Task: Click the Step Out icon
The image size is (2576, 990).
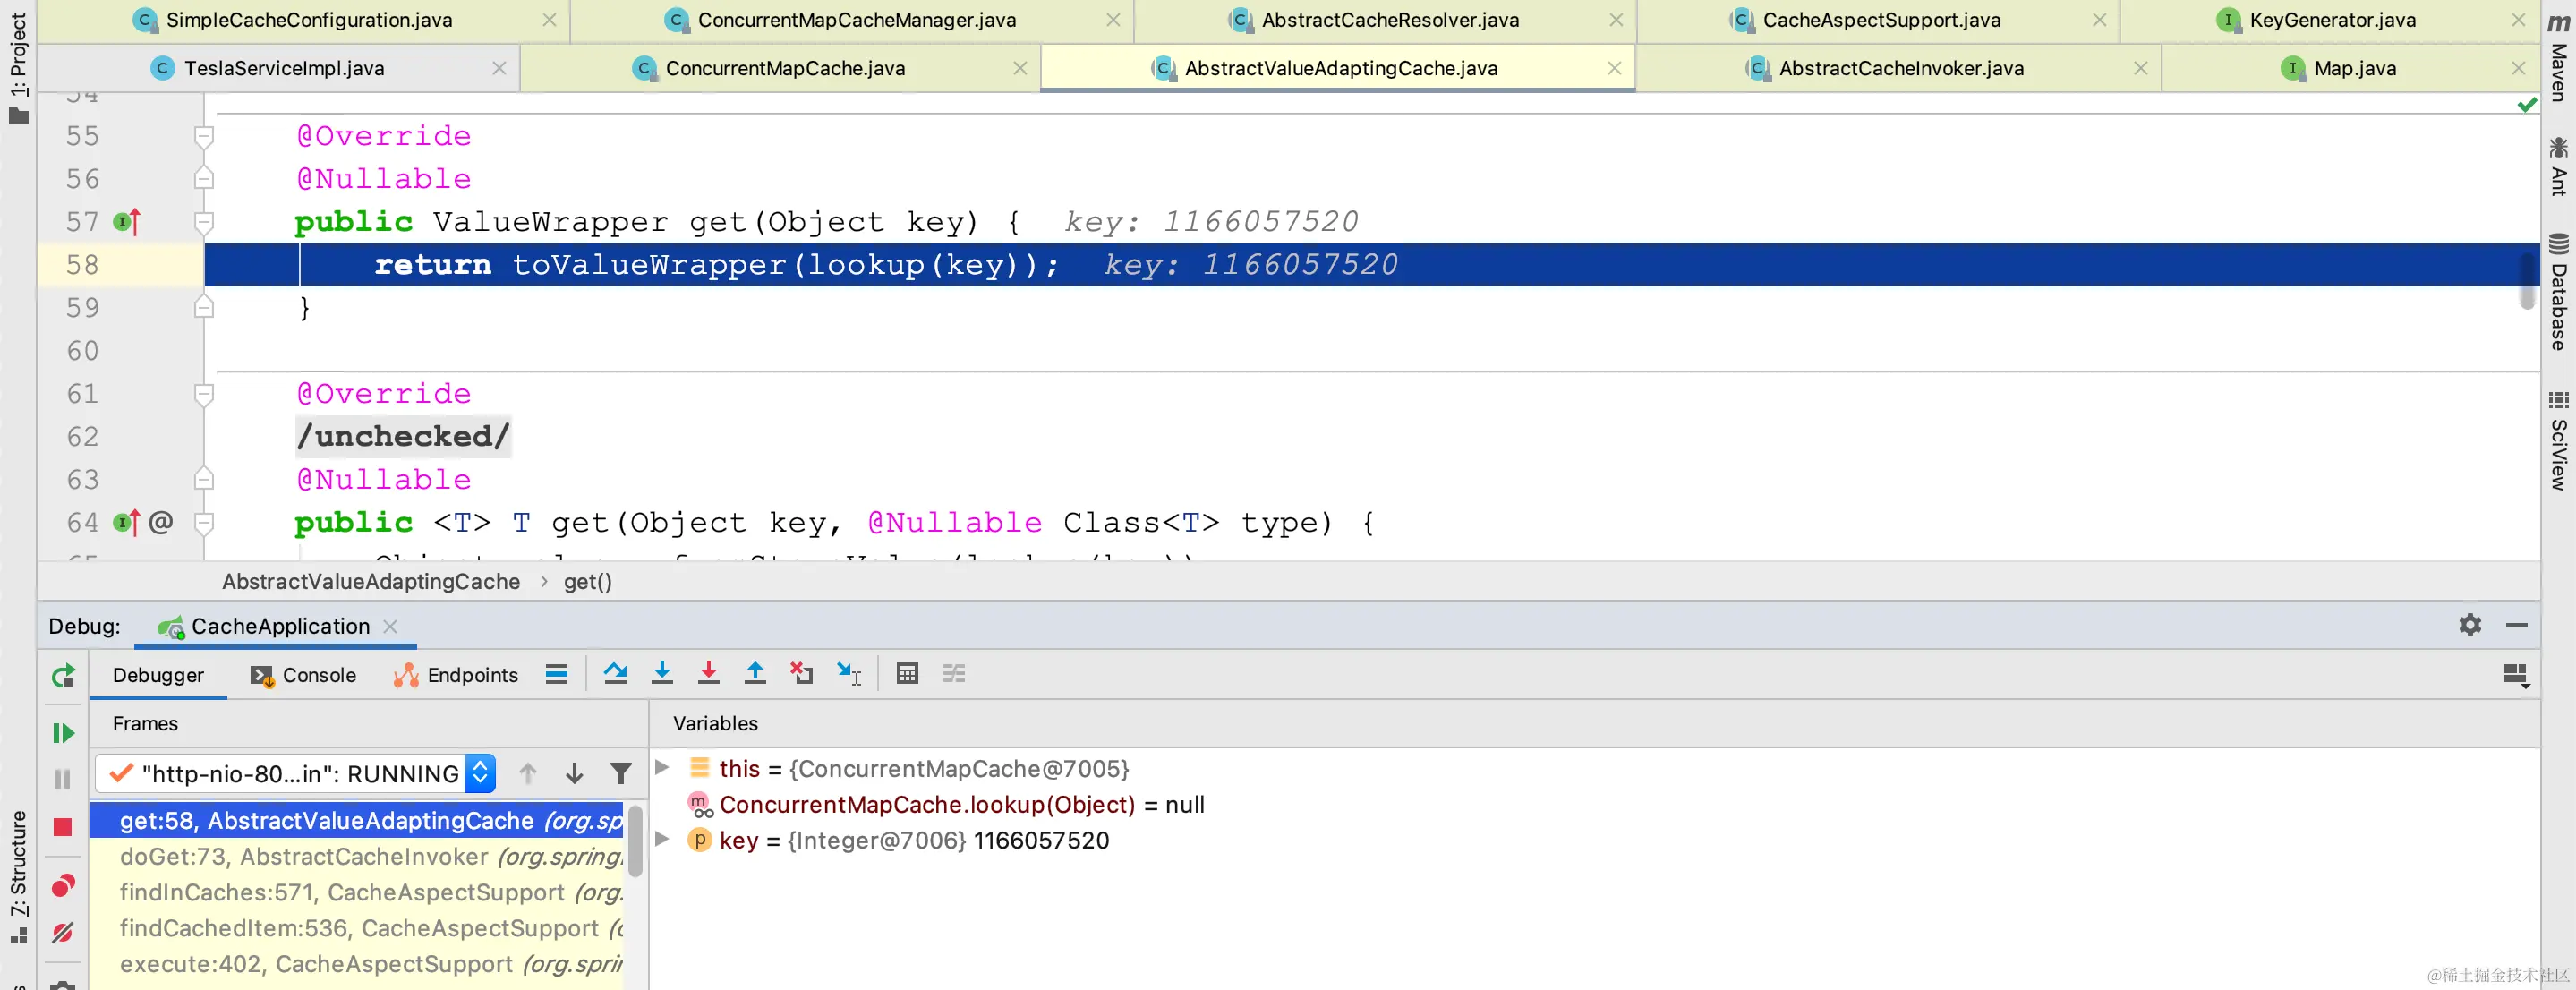Action: pyautogui.click(x=755, y=674)
